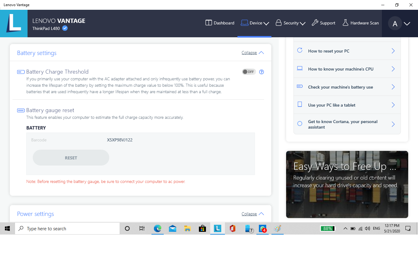Open Cortana from the taskbar circle

point(127,228)
